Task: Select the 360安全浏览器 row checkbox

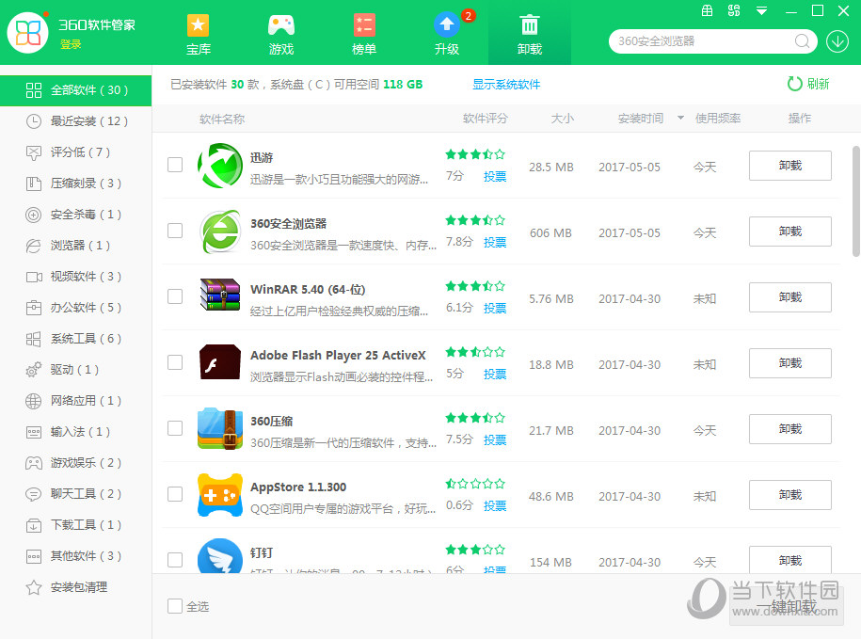Action: 175,232
